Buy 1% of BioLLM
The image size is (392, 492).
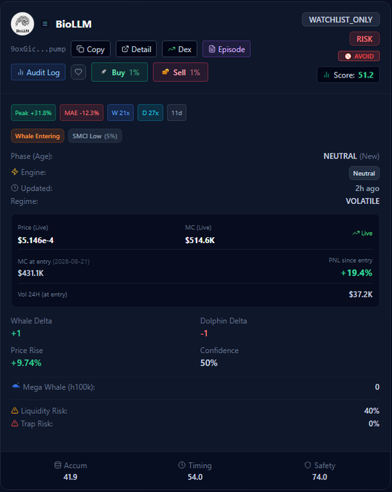[x=119, y=72]
